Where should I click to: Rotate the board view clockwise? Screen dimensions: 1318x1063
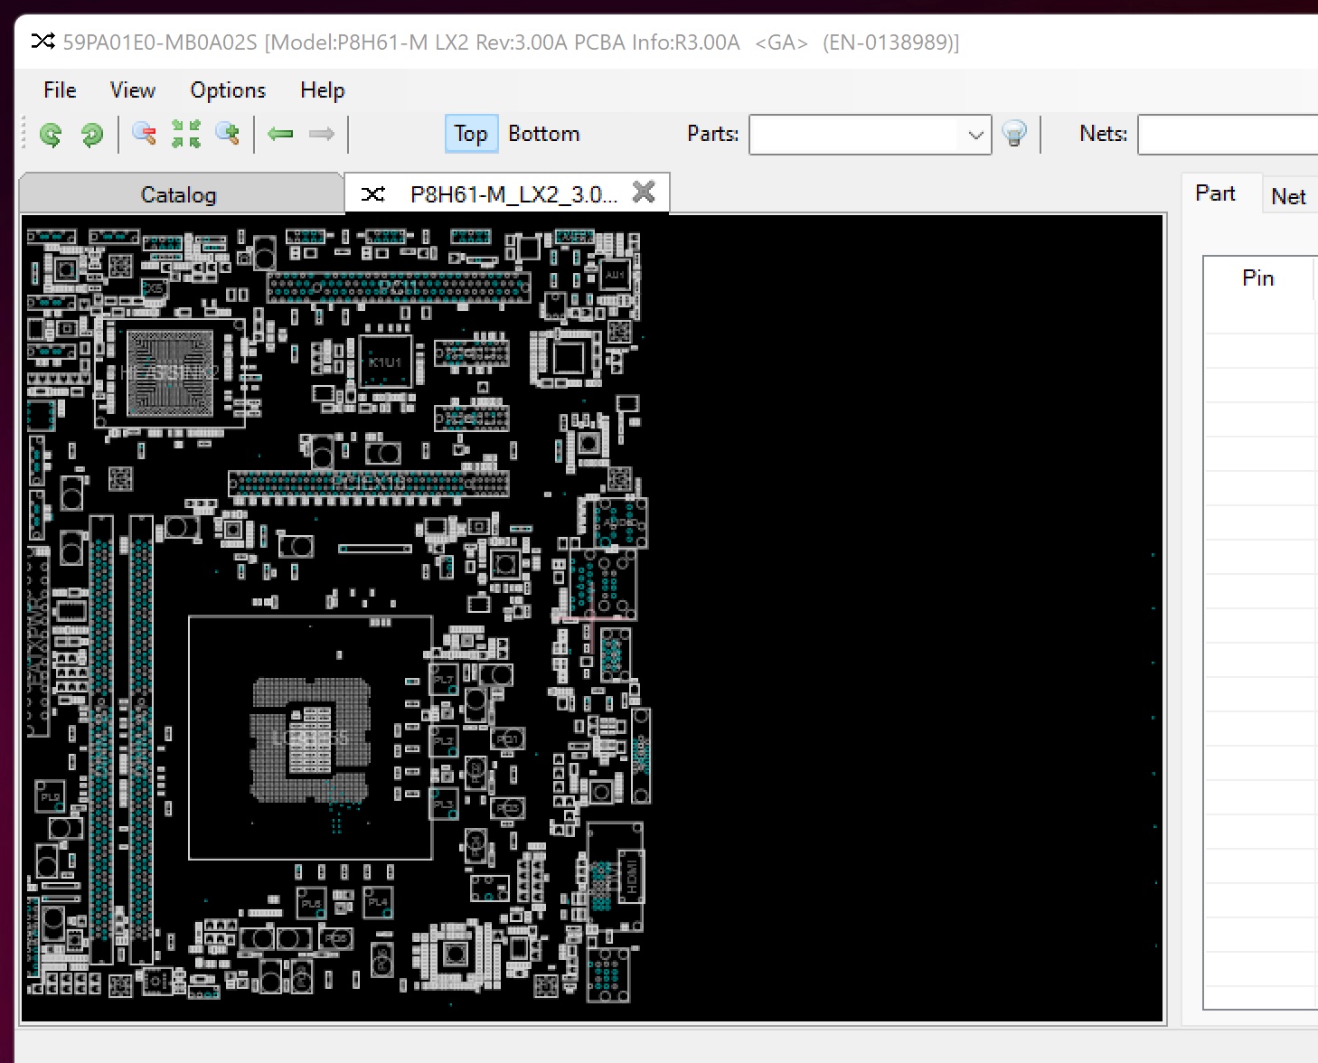[x=91, y=135]
